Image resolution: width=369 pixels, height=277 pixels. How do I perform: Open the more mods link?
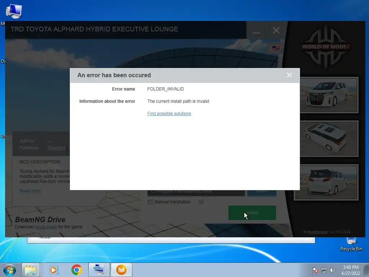46,227
